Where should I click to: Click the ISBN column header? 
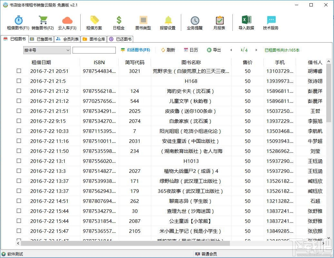click(x=99, y=63)
